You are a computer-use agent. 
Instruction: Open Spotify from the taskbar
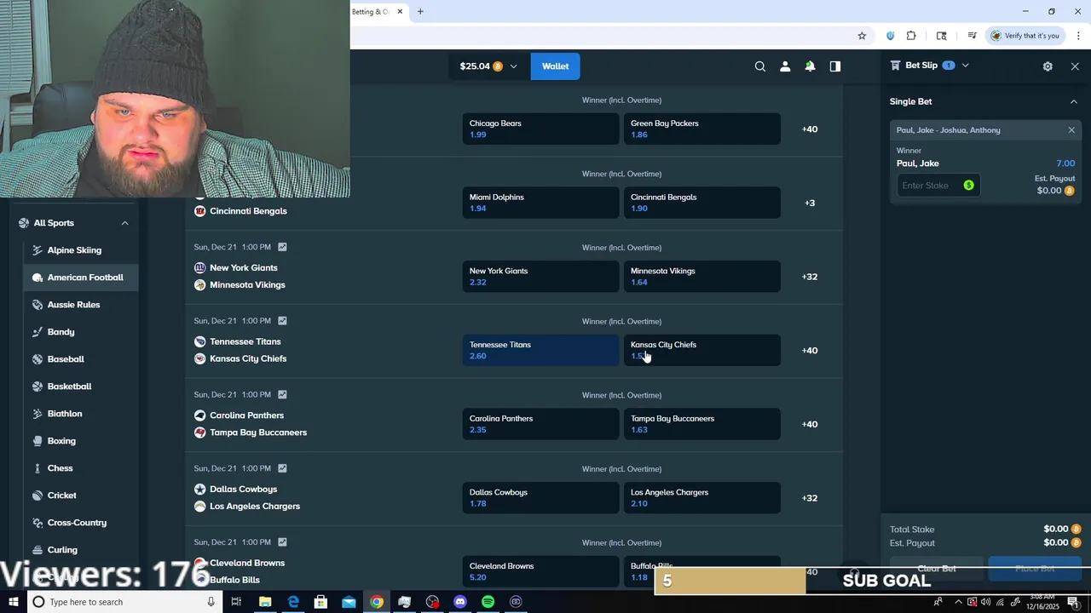pyautogui.click(x=488, y=602)
